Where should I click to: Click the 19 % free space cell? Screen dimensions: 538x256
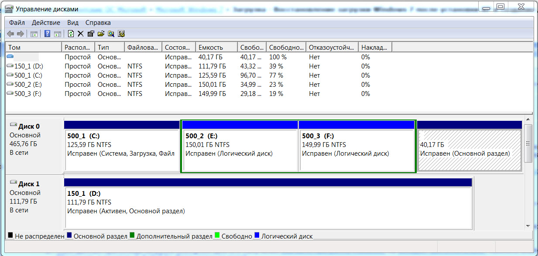(x=276, y=94)
